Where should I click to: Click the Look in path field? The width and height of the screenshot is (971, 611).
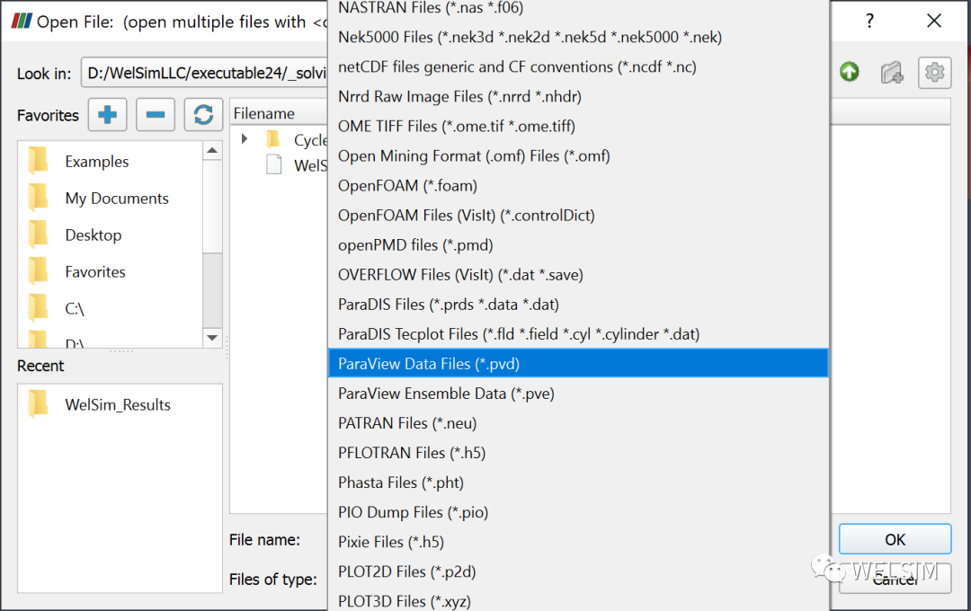[204, 73]
